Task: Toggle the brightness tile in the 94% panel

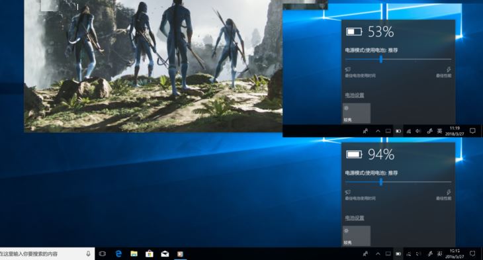Action: [357, 236]
